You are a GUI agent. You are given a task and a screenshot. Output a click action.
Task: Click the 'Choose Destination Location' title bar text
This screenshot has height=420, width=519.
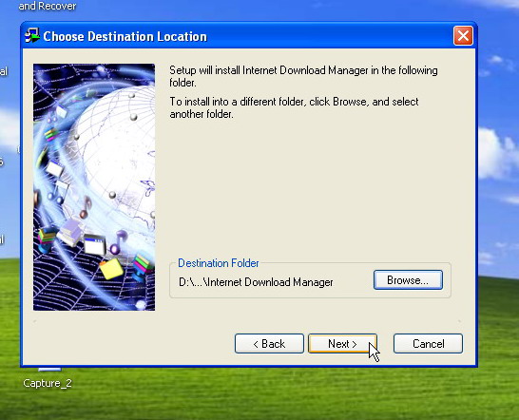point(125,36)
